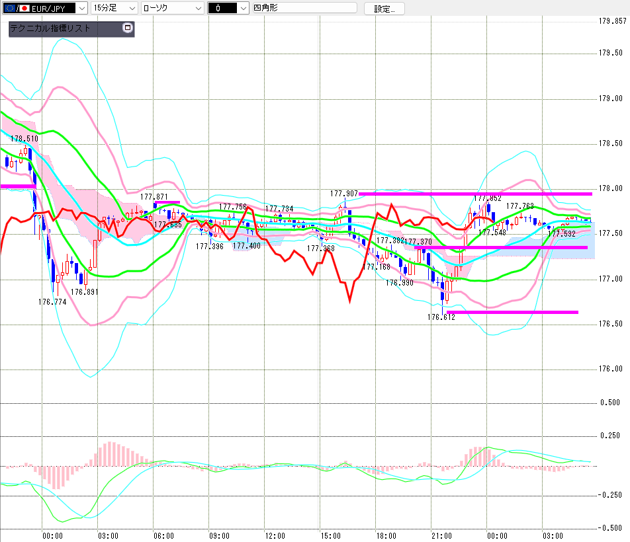Click the 06:00 time axis label

tap(163, 536)
